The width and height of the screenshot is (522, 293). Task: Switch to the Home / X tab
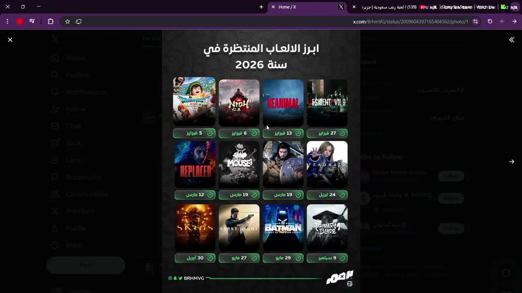click(307, 7)
